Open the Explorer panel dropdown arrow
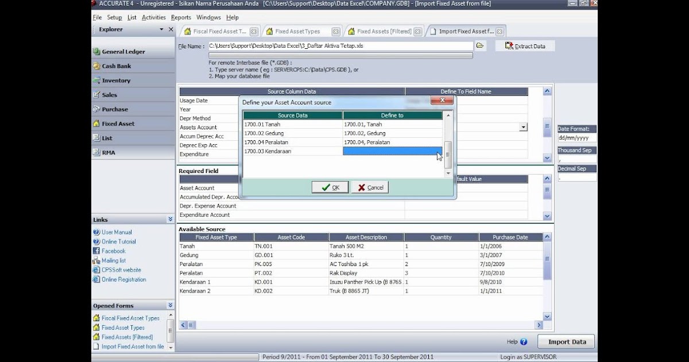The image size is (689, 362). tap(162, 29)
